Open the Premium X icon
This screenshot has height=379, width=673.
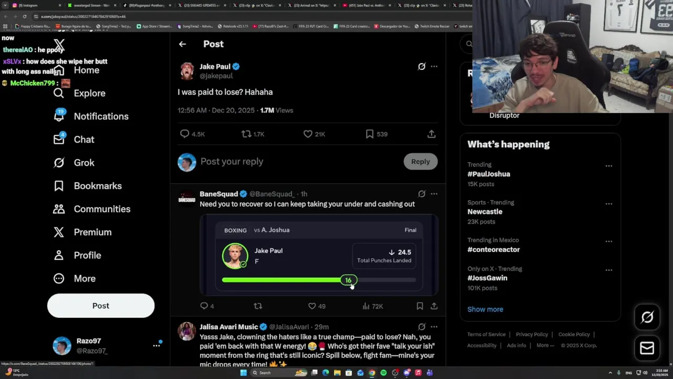click(x=59, y=232)
